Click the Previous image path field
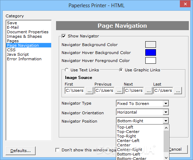Image resolution: width=193 pixels, height=160 pixels. [104, 90]
